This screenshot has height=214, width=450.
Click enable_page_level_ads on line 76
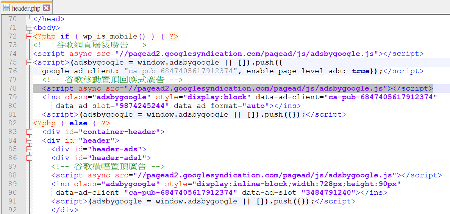click(295, 71)
